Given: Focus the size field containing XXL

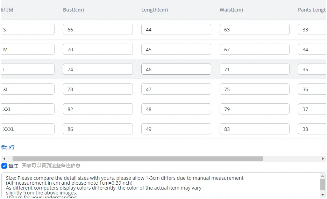Looking at the screenshot, I should tap(28, 109).
